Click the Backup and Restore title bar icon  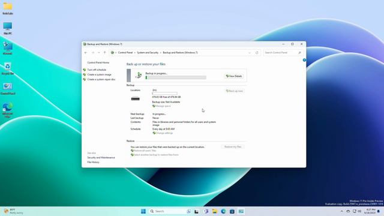click(x=85, y=44)
